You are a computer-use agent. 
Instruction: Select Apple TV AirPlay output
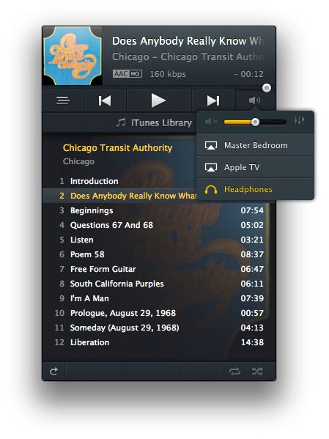pyautogui.click(x=255, y=167)
